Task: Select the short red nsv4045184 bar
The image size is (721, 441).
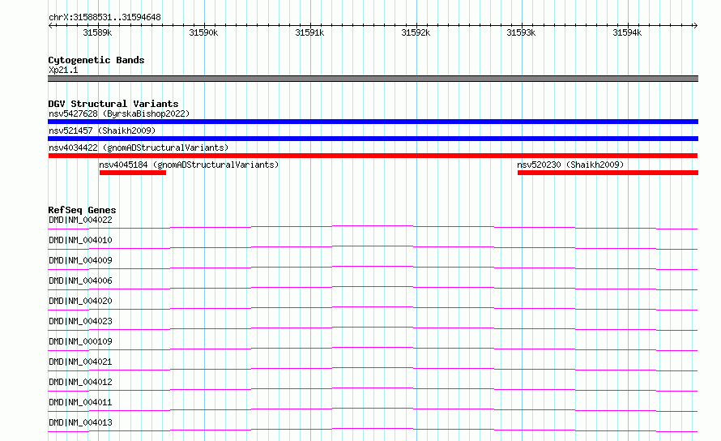Action: pyautogui.click(x=132, y=173)
